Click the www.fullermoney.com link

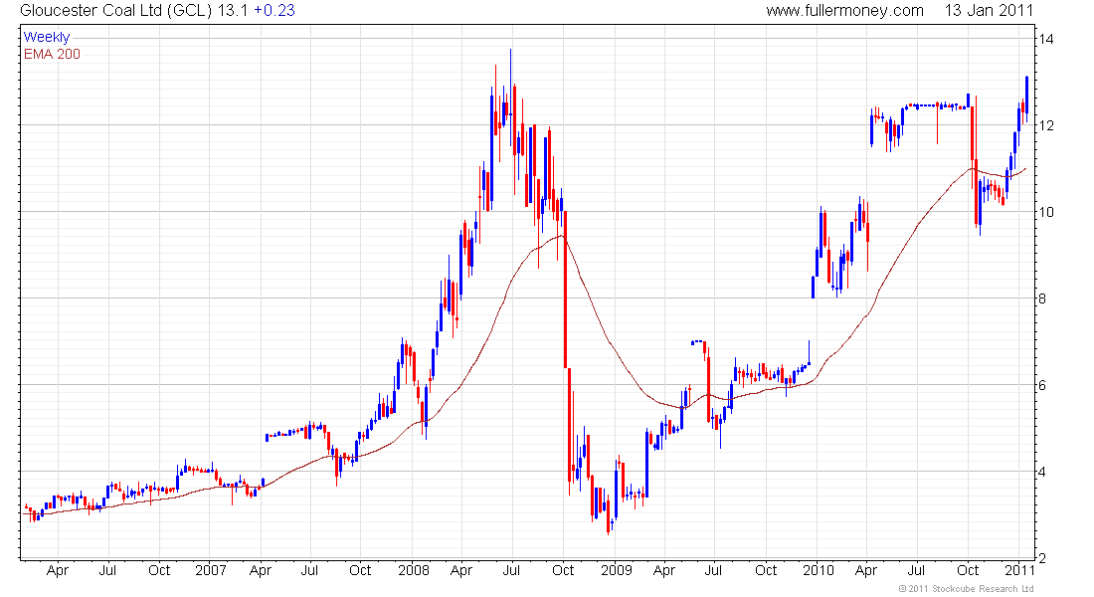[844, 11]
